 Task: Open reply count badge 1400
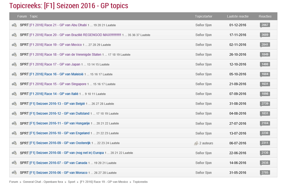[x=265, y=64]
